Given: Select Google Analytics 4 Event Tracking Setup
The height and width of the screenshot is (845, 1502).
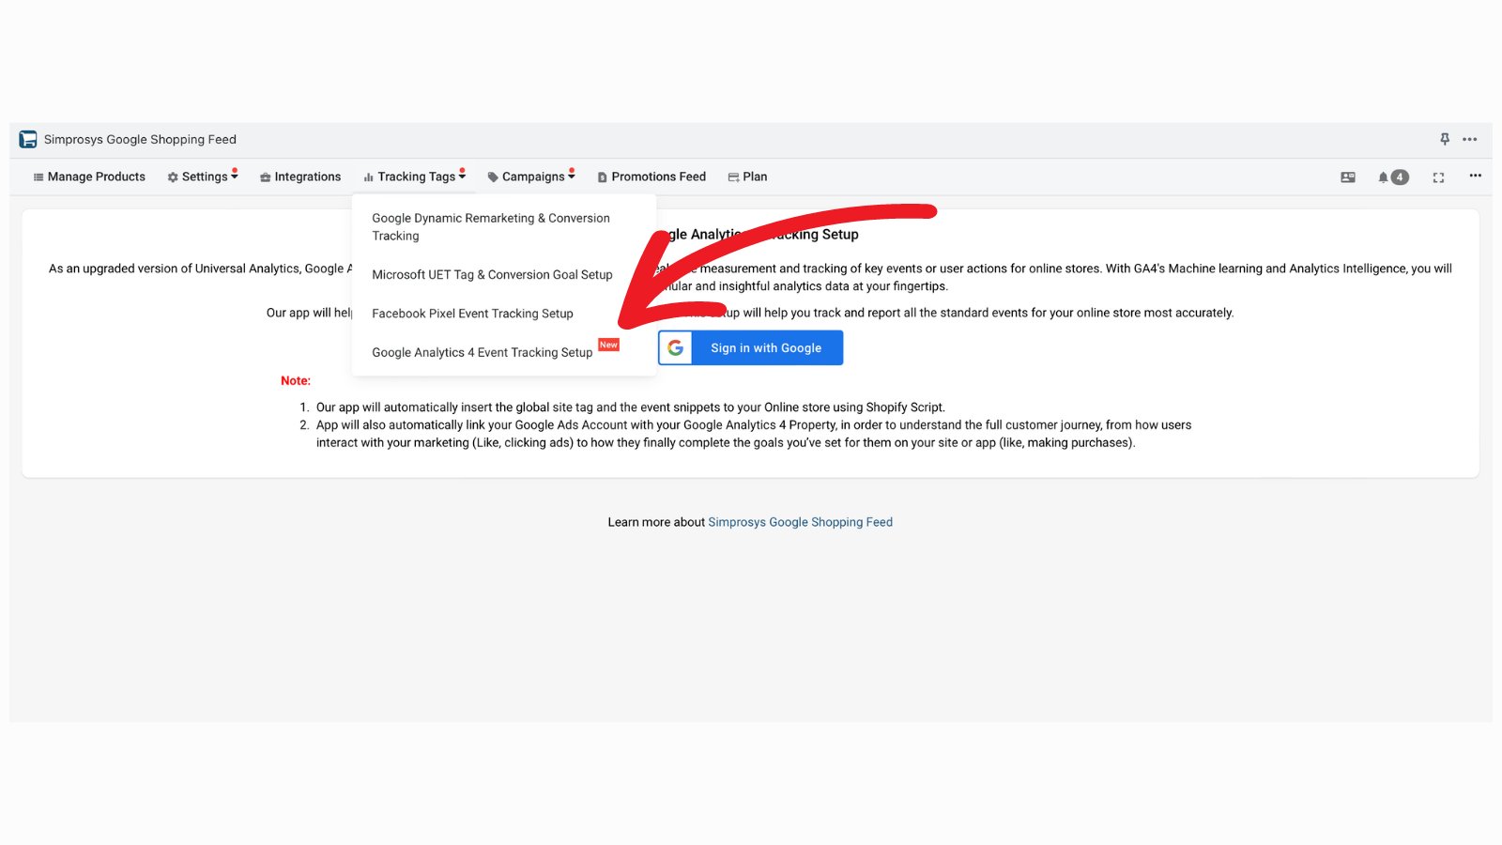Looking at the screenshot, I should tap(481, 352).
